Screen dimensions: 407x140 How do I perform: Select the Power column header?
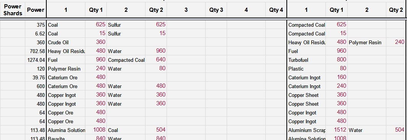[36, 10]
